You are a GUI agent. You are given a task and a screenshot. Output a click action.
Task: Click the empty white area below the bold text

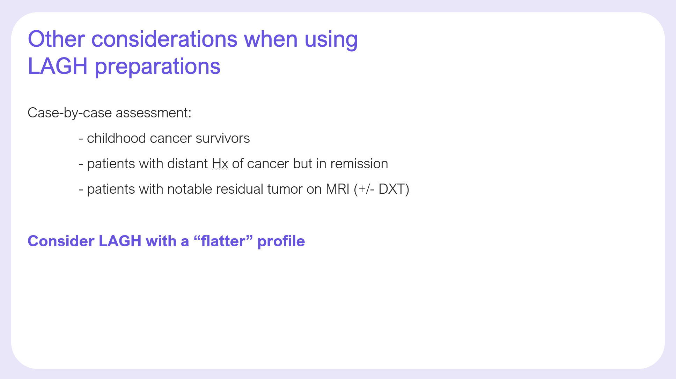(x=338, y=307)
